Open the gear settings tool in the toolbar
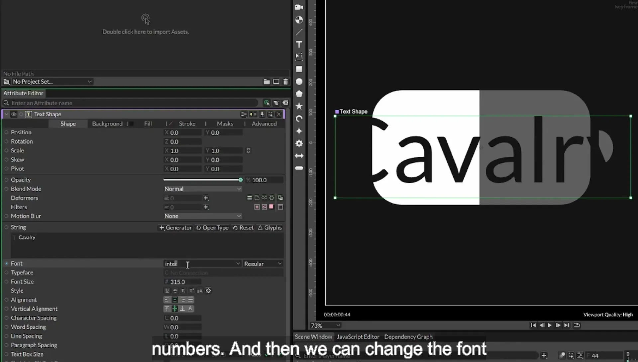638x362 pixels. tap(299, 143)
